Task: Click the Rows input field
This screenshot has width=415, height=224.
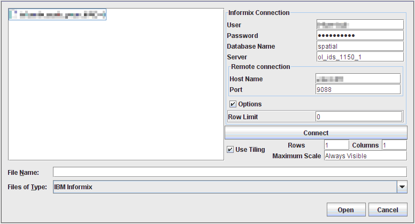Action: pos(336,145)
